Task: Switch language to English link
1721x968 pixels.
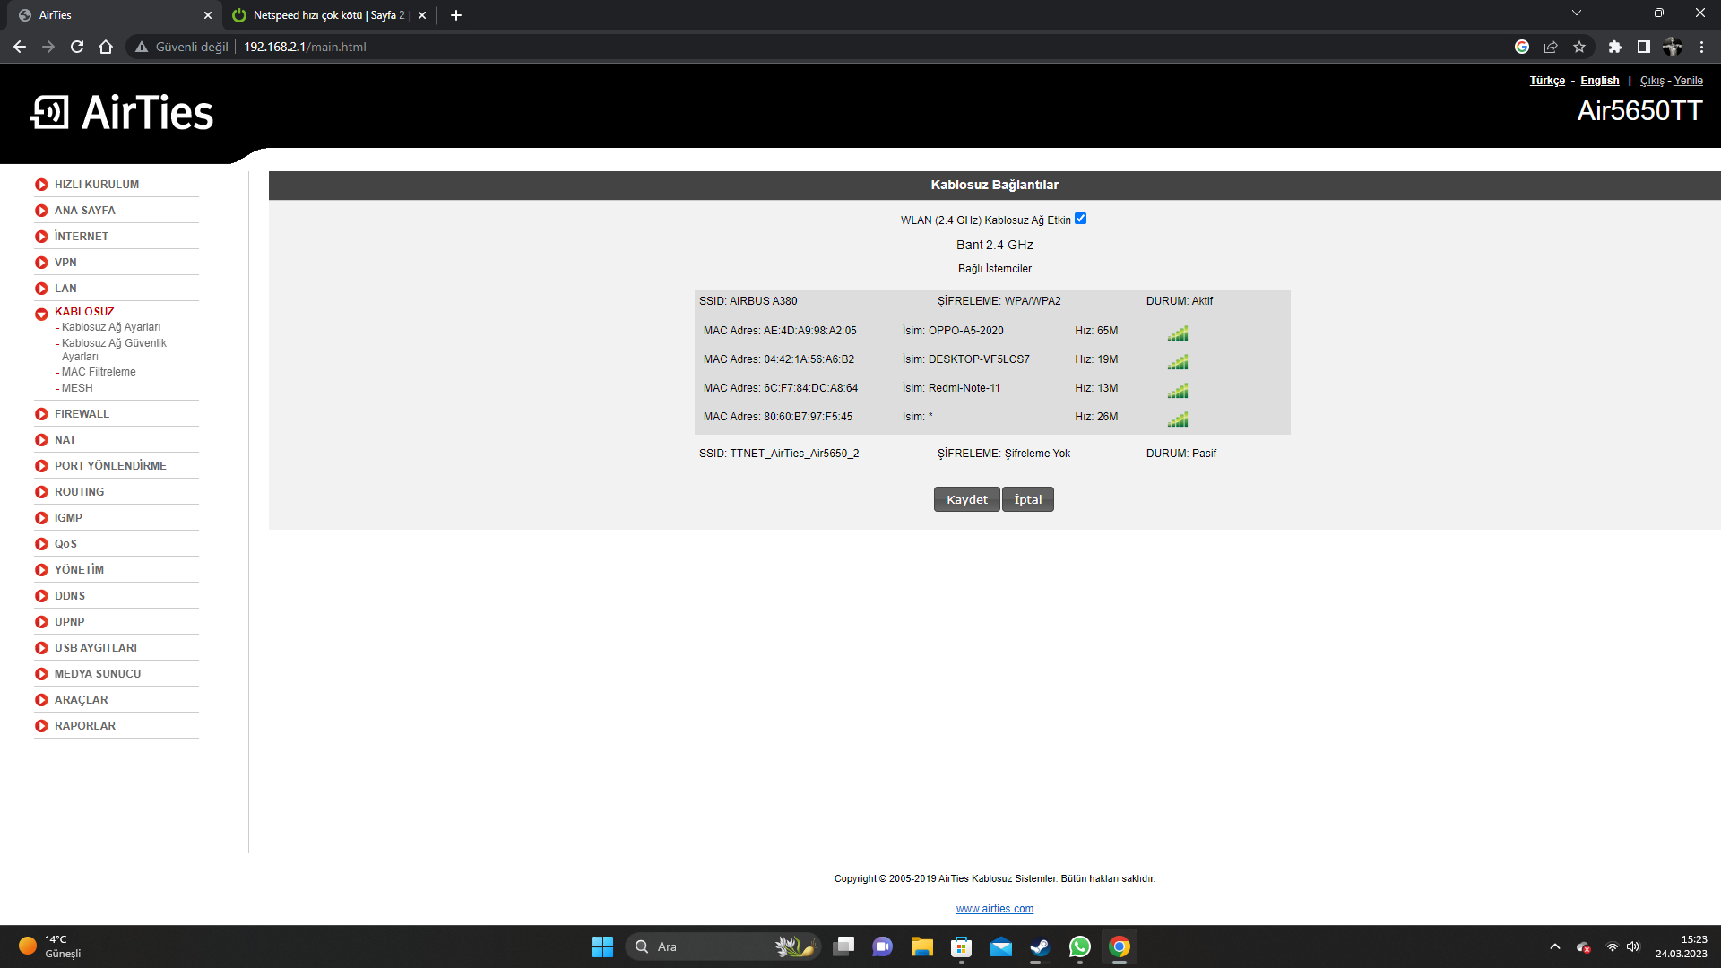Action: pyautogui.click(x=1599, y=81)
